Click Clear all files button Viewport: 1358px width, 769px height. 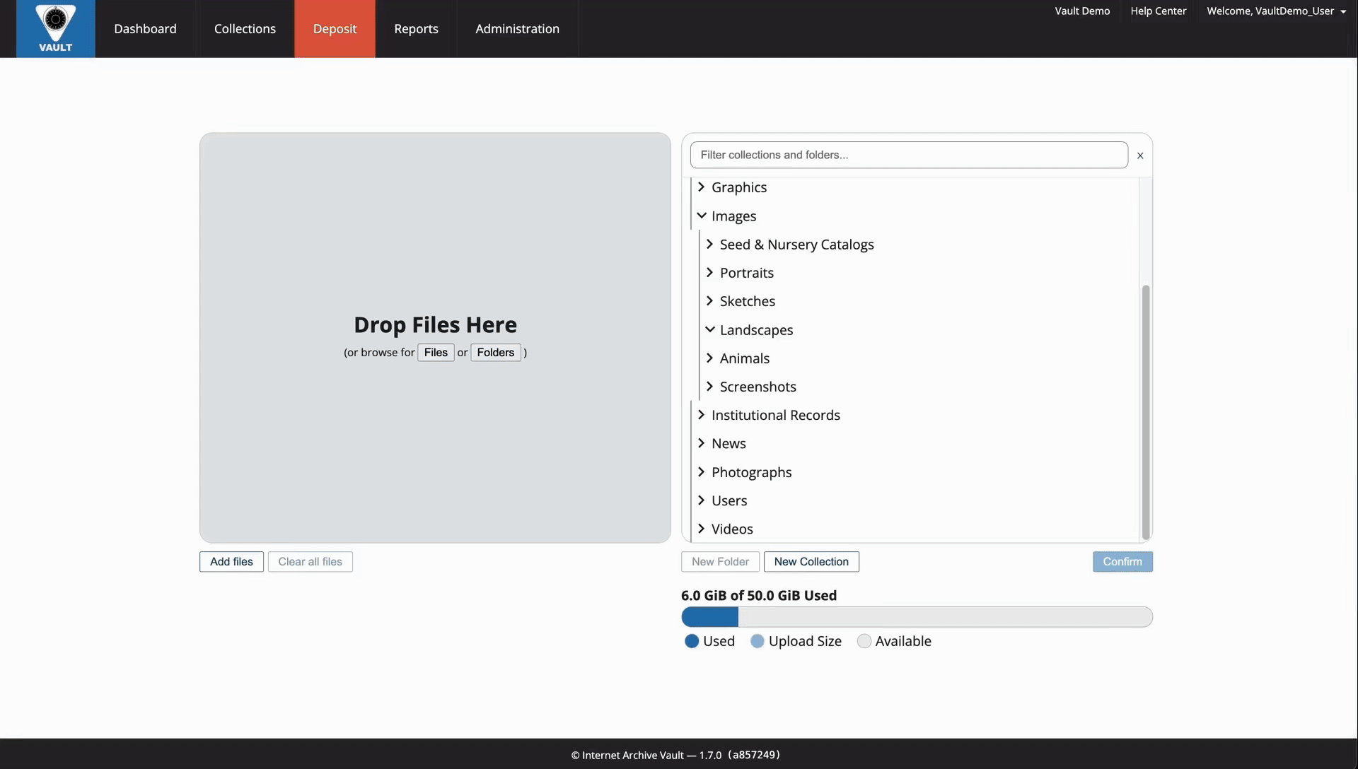(310, 561)
